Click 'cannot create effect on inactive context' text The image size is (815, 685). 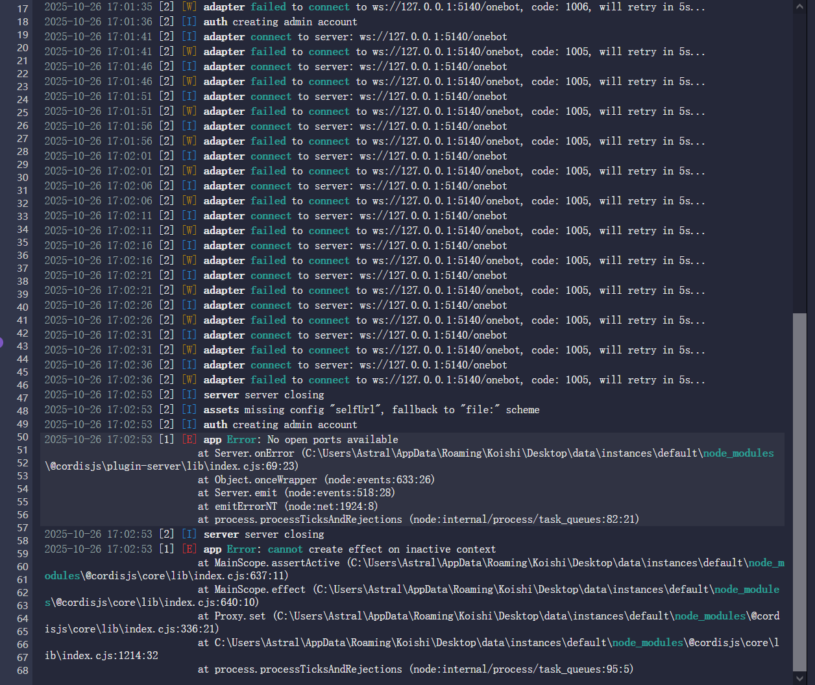382,549
